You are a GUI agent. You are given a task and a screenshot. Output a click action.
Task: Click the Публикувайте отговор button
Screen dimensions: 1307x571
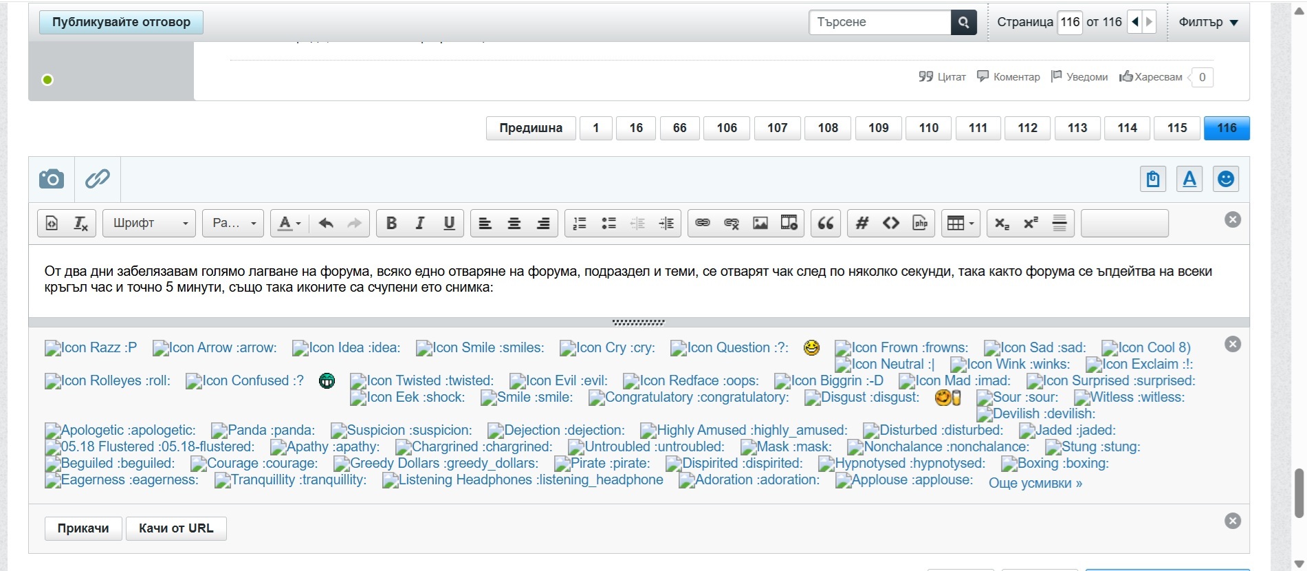click(121, 22)
